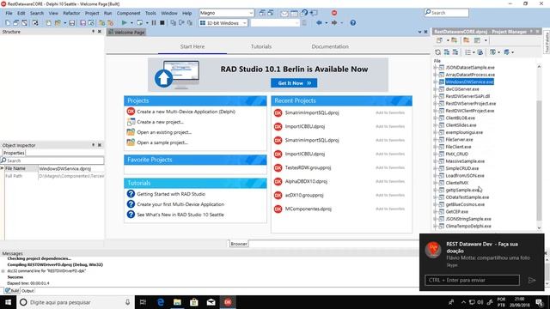Click Create a new Multi-Device Application link
Viewport: 550px width, 309px height.
point(186,112)
